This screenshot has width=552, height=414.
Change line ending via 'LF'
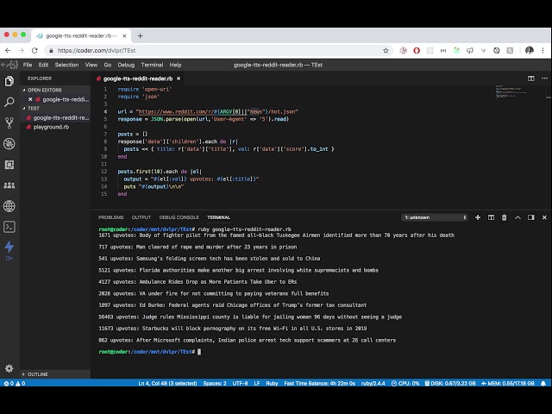tap(257, 383)
